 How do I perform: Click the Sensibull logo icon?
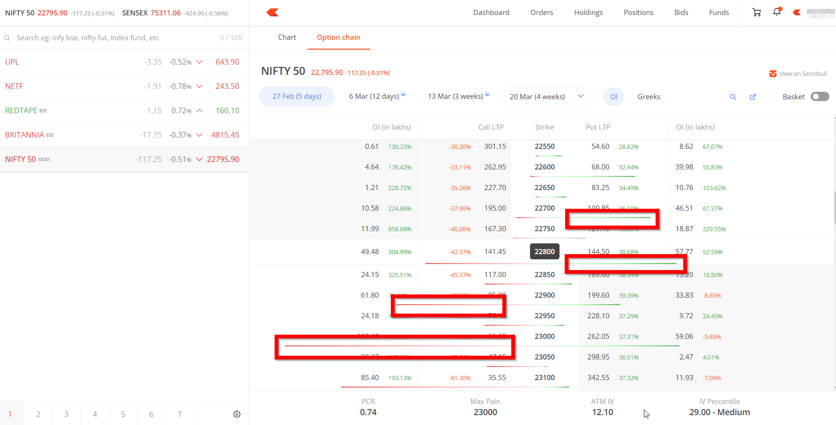(x=773, y=74)
